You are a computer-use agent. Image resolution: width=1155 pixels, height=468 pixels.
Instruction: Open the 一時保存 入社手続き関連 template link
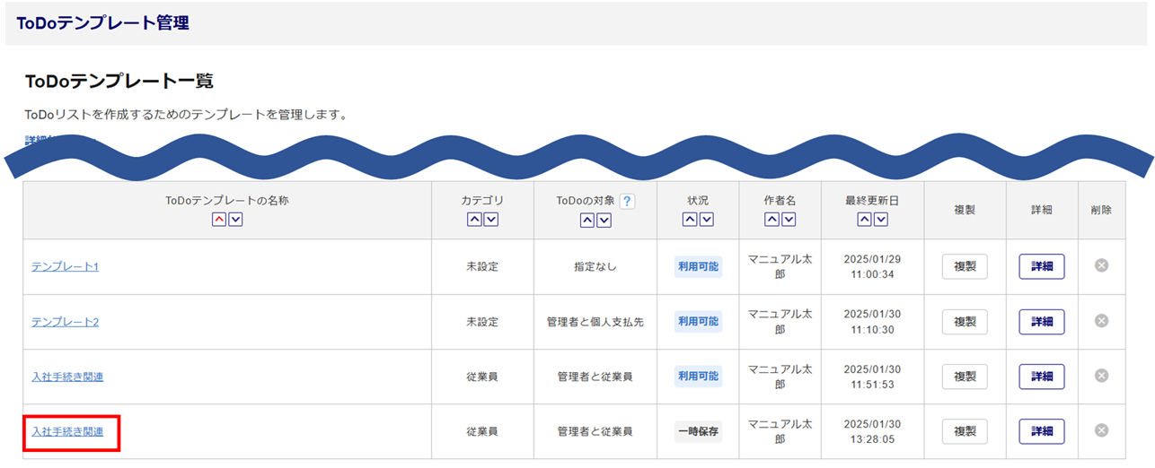pos(67,432)
